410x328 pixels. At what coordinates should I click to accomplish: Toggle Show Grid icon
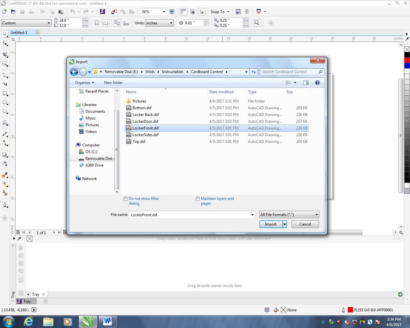[193, 12]
